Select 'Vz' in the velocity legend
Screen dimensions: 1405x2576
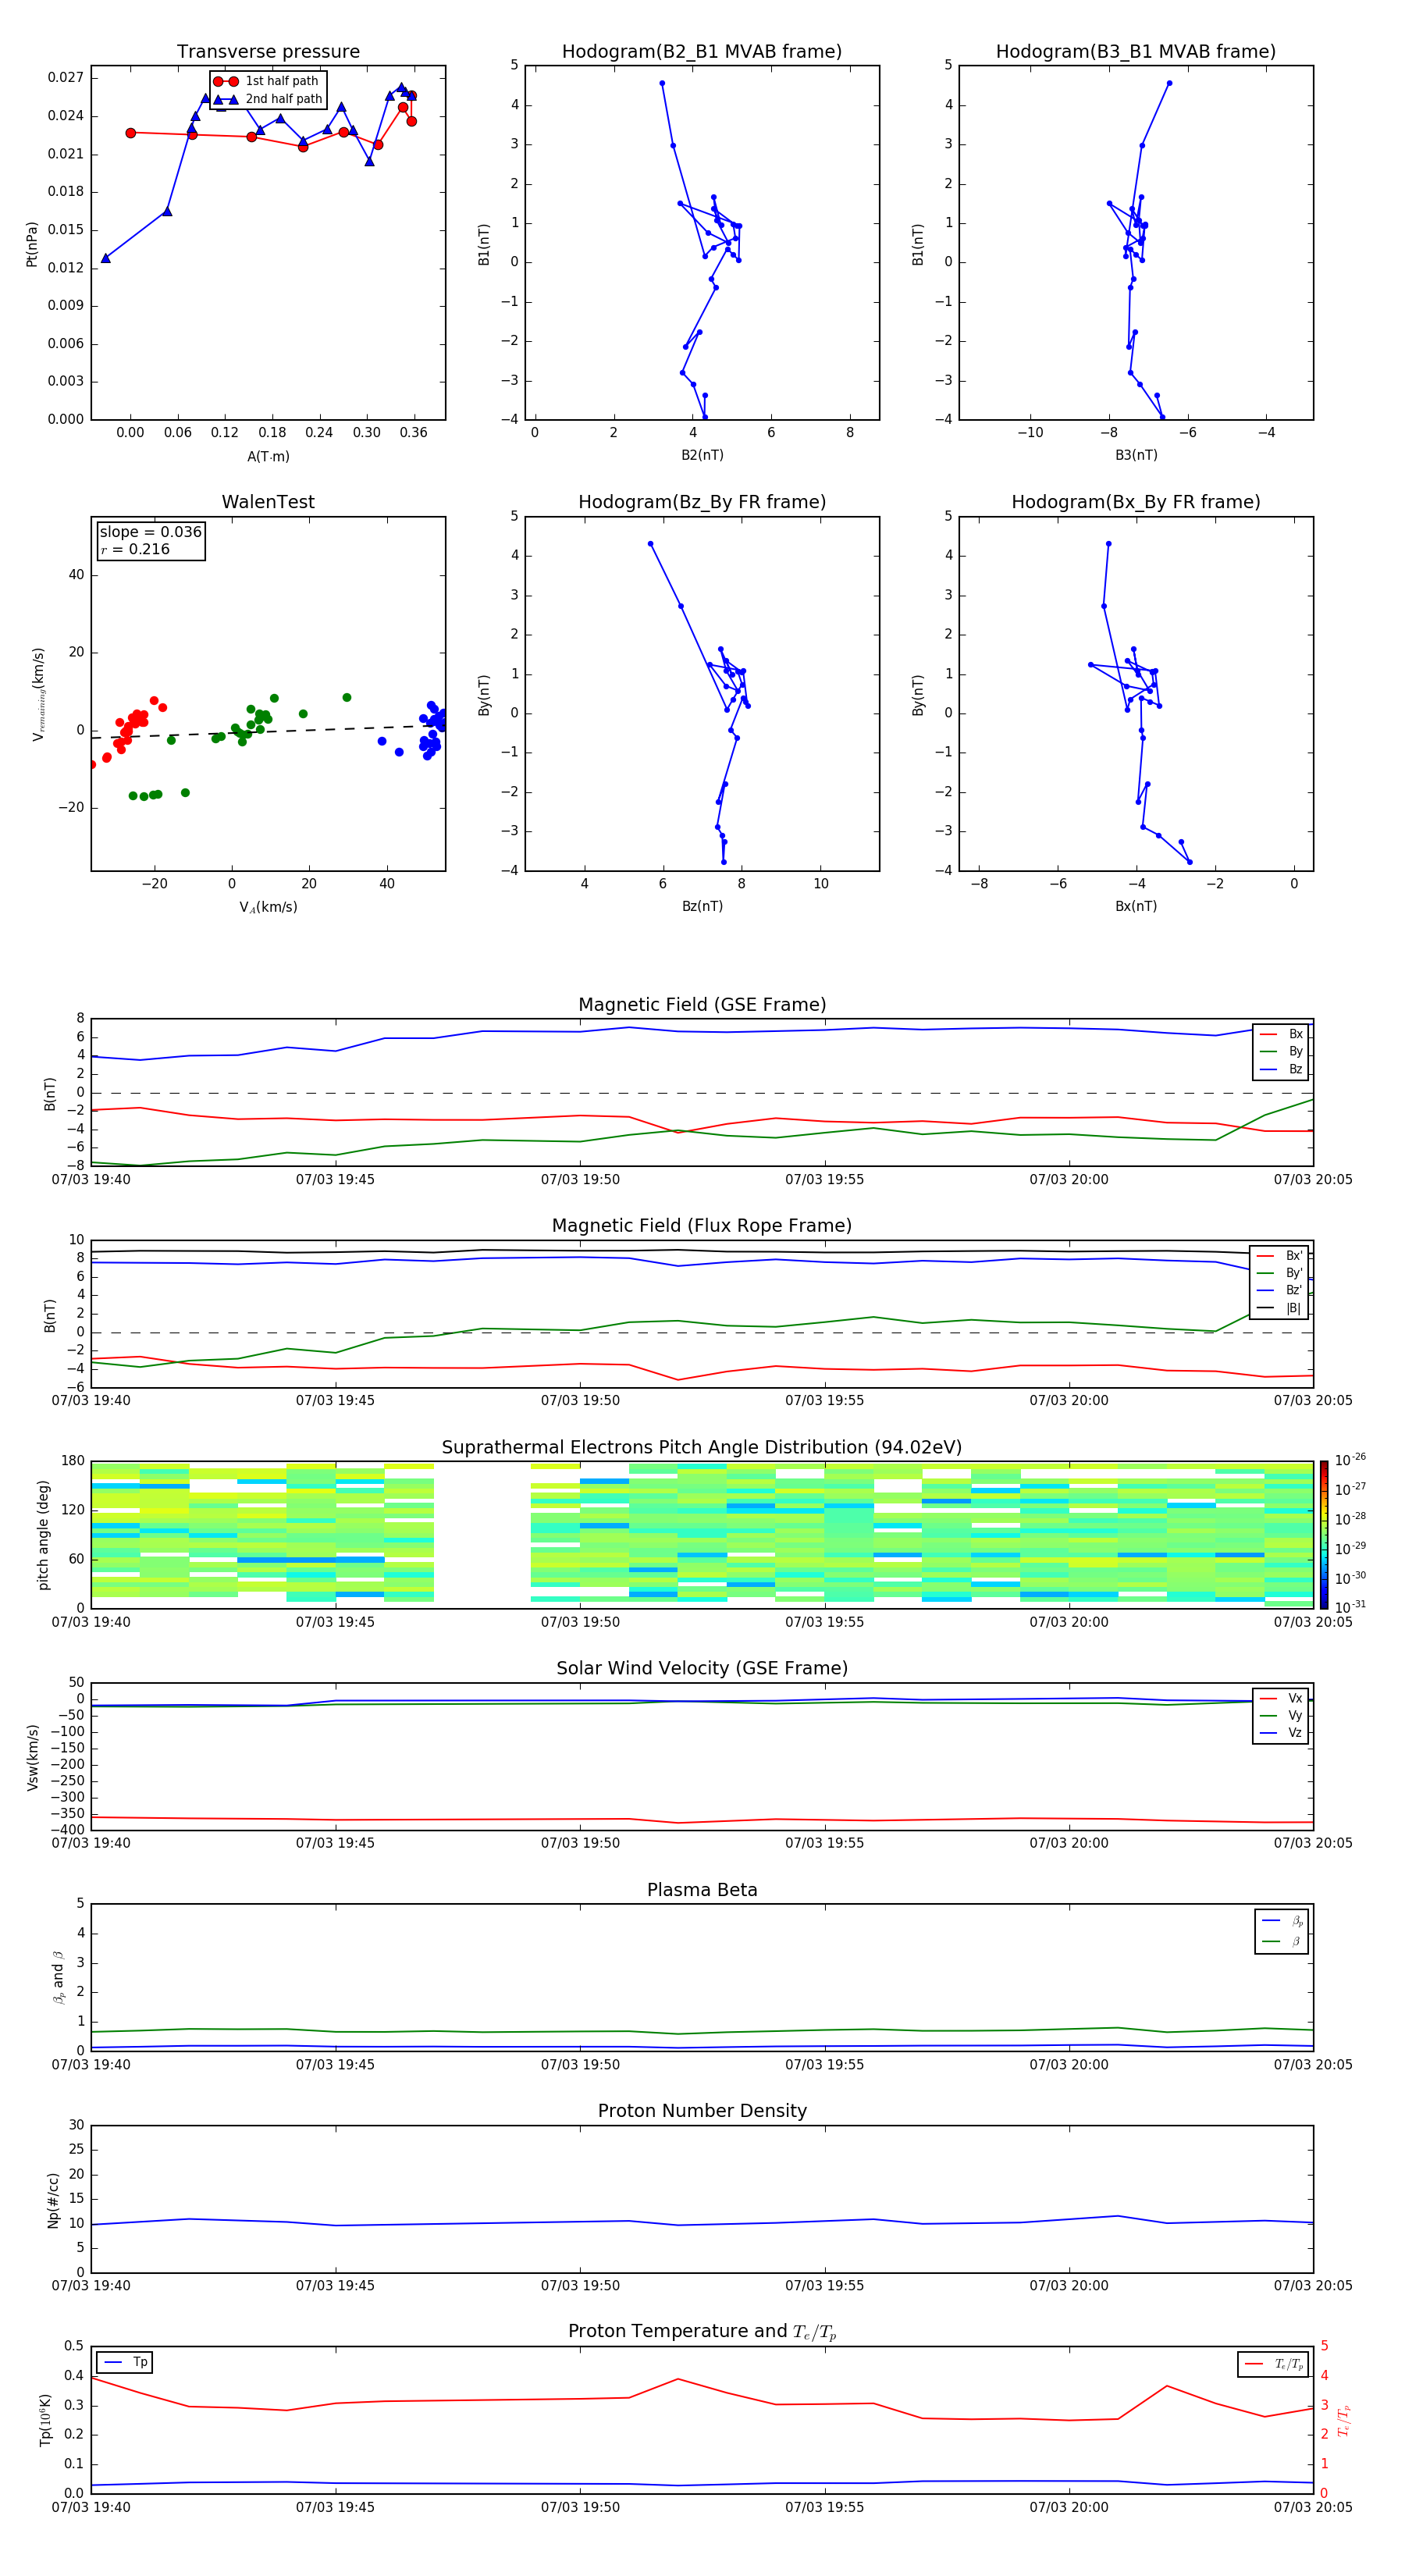(1281, 1732)
